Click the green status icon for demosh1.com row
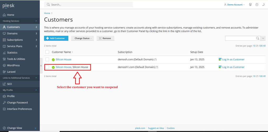Image resolution: width=268 pixels, height=132 pixels. point(53,67)
